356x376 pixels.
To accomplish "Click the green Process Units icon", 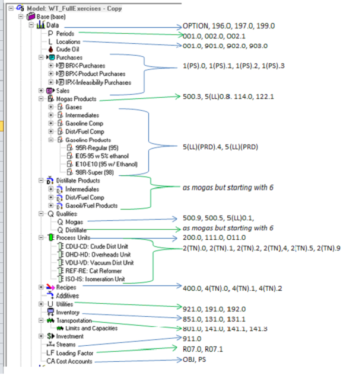I will 50,237.
